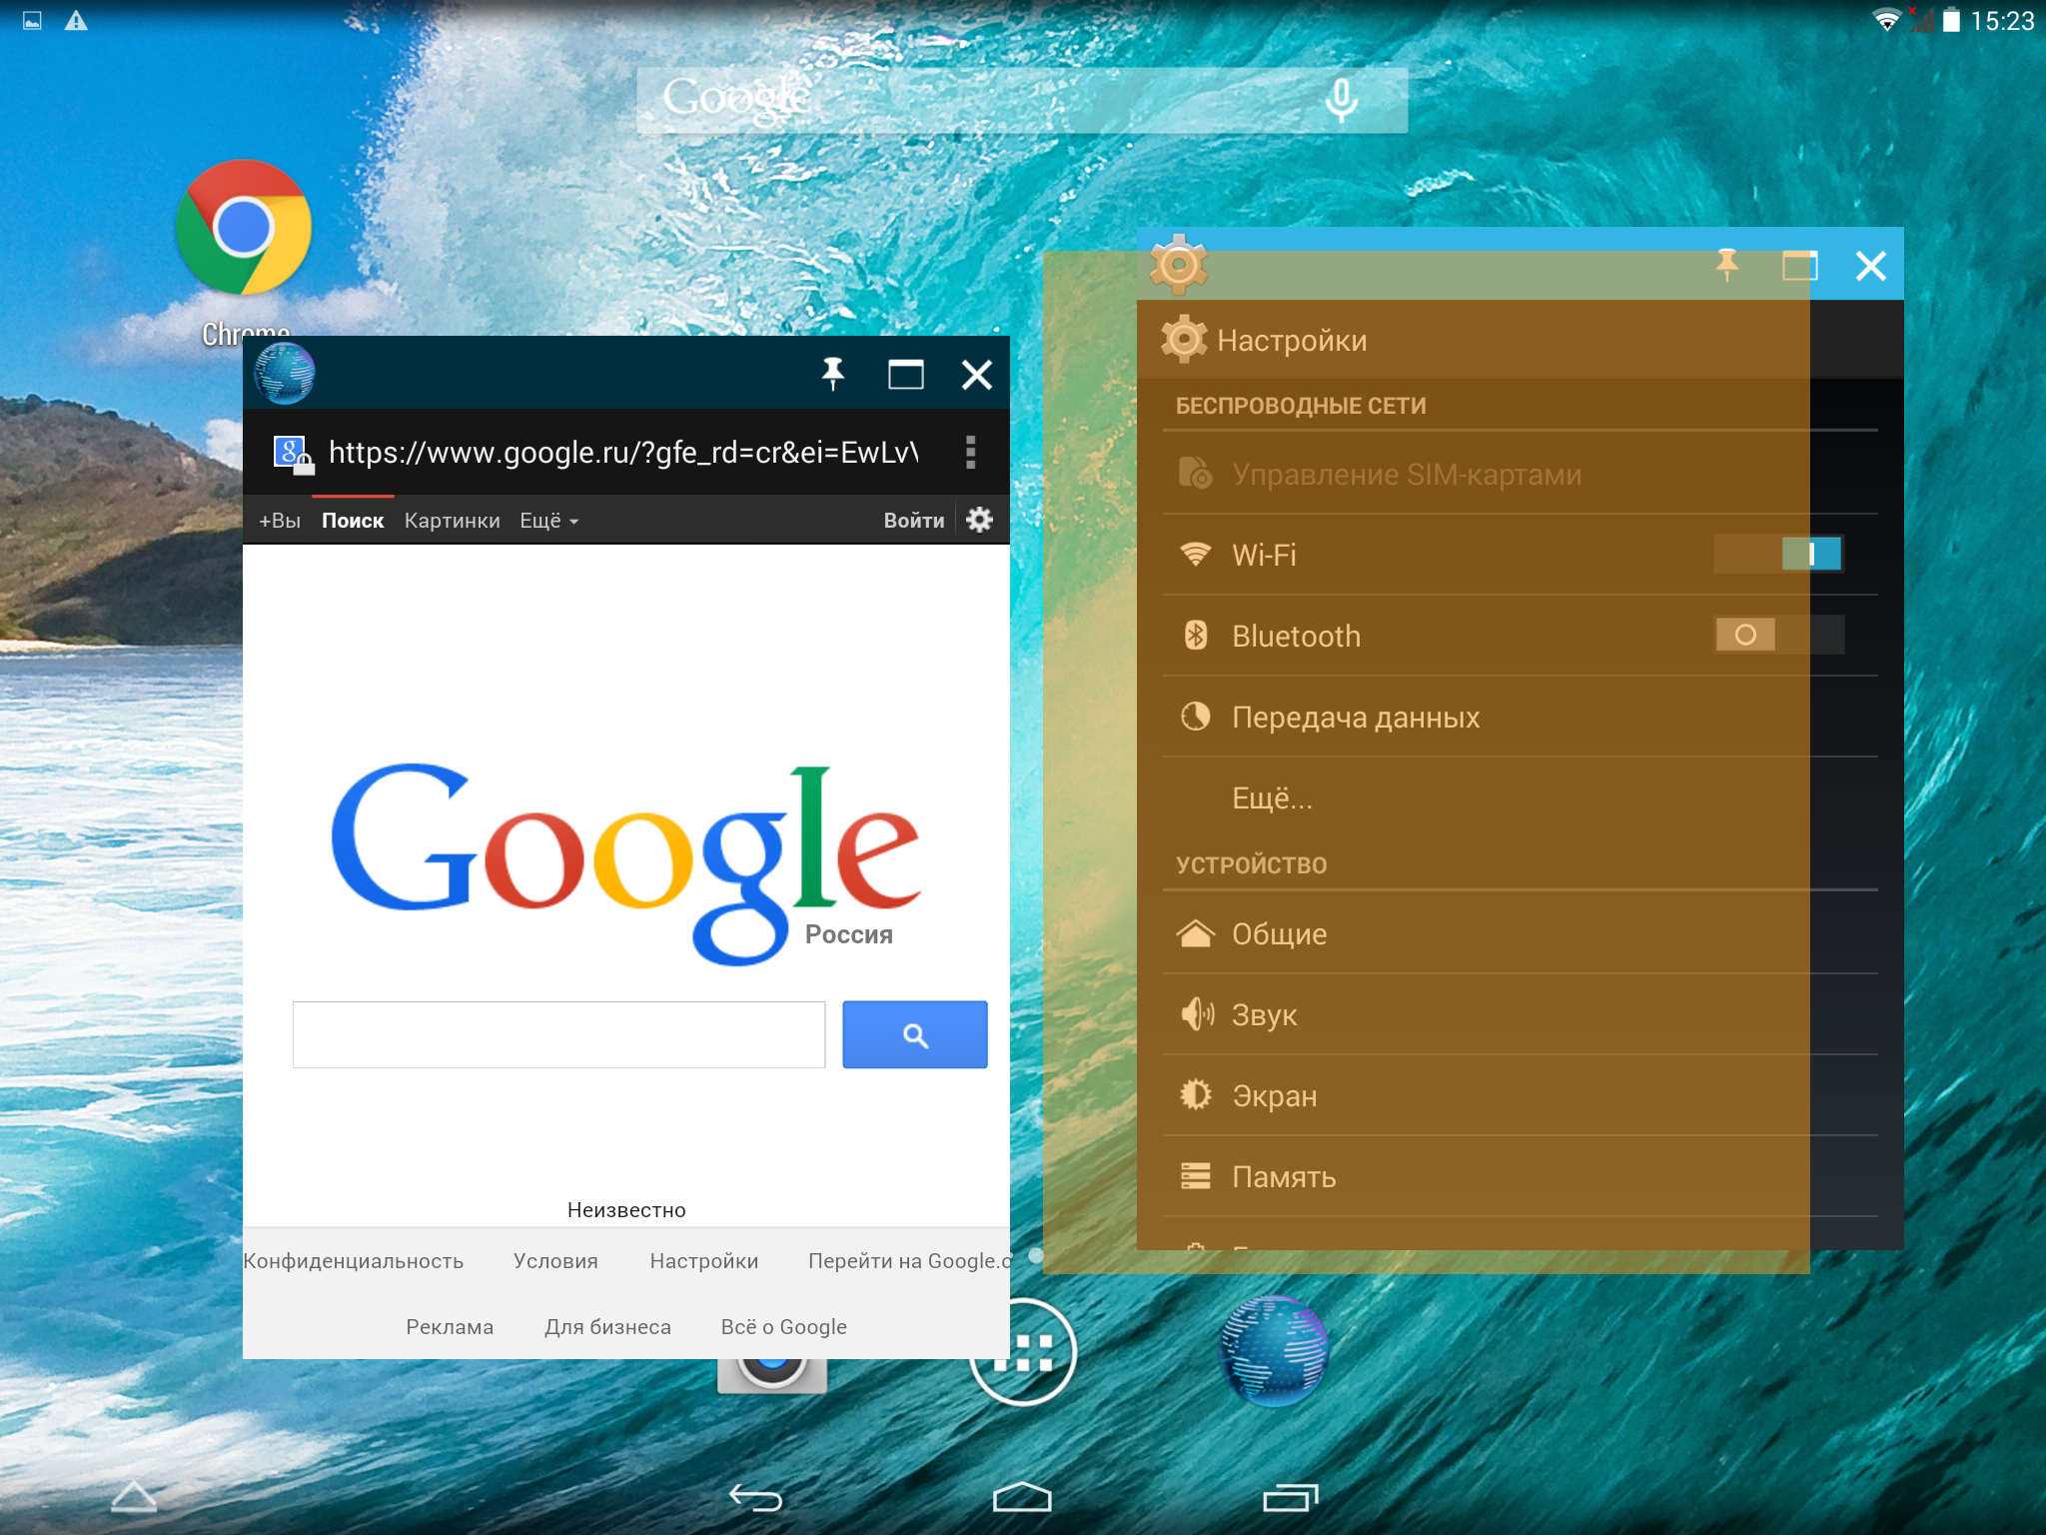
Task: Open the Настройки footer link
Action: coord(703,1261)
